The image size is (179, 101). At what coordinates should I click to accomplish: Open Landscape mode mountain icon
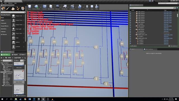pyautogui.click(x=13, y=9)
